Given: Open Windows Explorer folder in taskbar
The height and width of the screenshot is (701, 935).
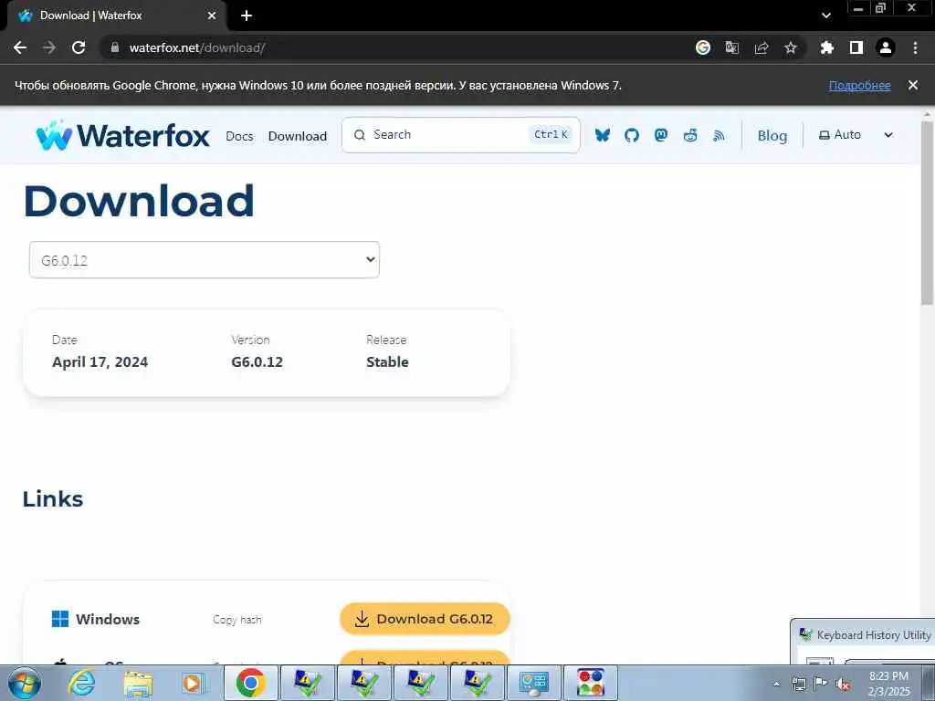Looking at the screenshot, I should coord(138,683).
